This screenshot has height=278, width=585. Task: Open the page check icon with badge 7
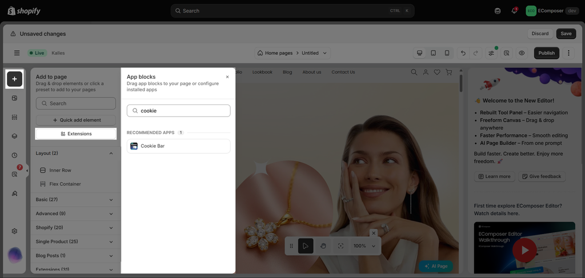(14, 174)
